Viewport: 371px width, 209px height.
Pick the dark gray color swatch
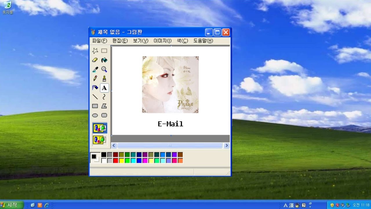point(110,155)
